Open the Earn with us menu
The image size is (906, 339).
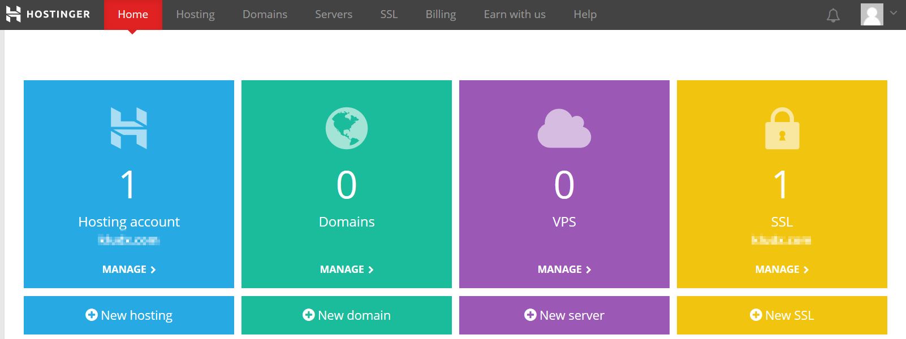coord(515,15)
